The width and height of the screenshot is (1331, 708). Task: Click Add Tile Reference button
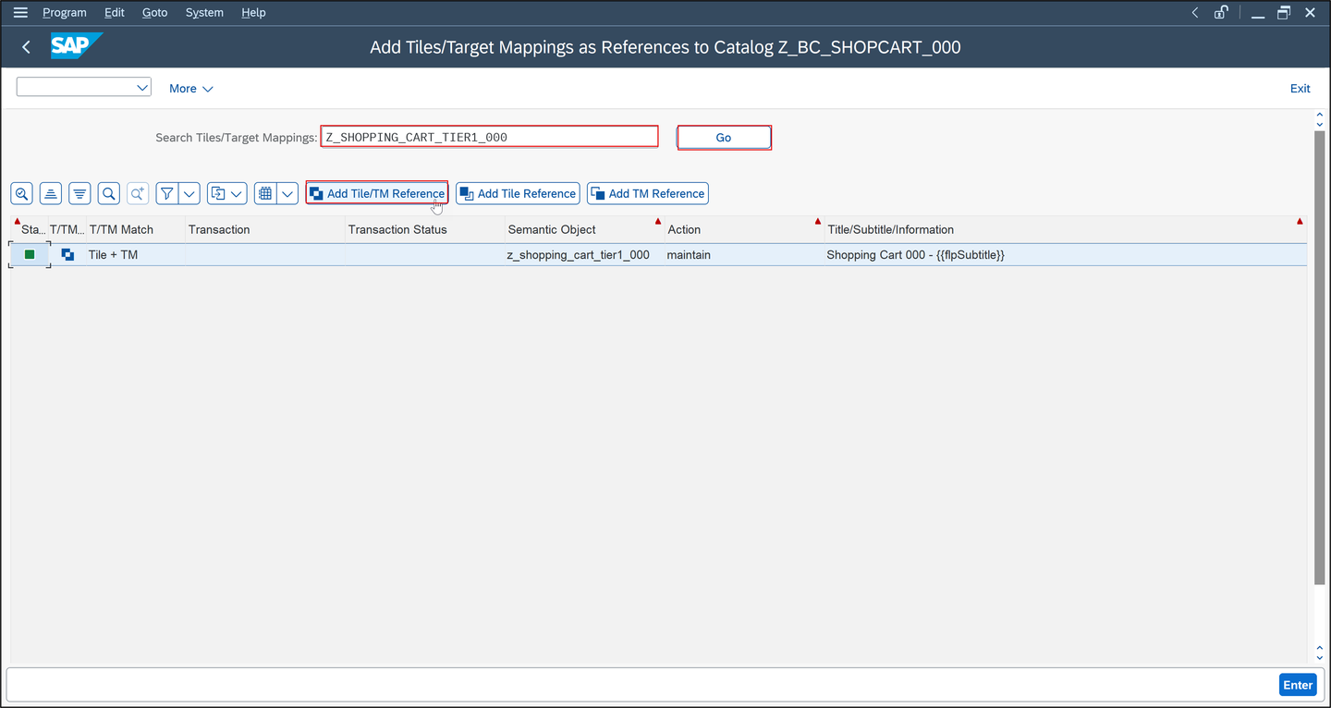coord(518,193)
